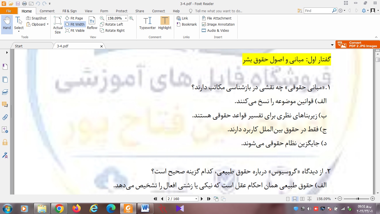Open the Bookmarks panel in left sidebar
380x214 pixels.
coord(5,67)
